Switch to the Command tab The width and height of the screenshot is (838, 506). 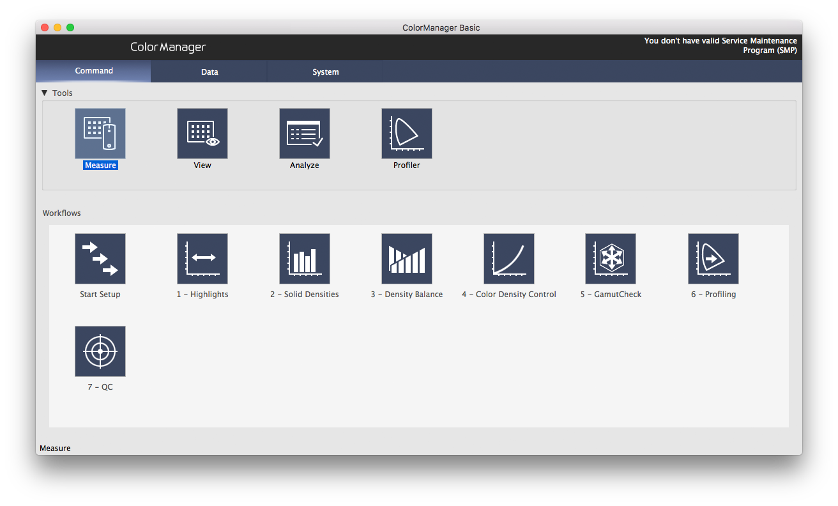pos(94,71)
